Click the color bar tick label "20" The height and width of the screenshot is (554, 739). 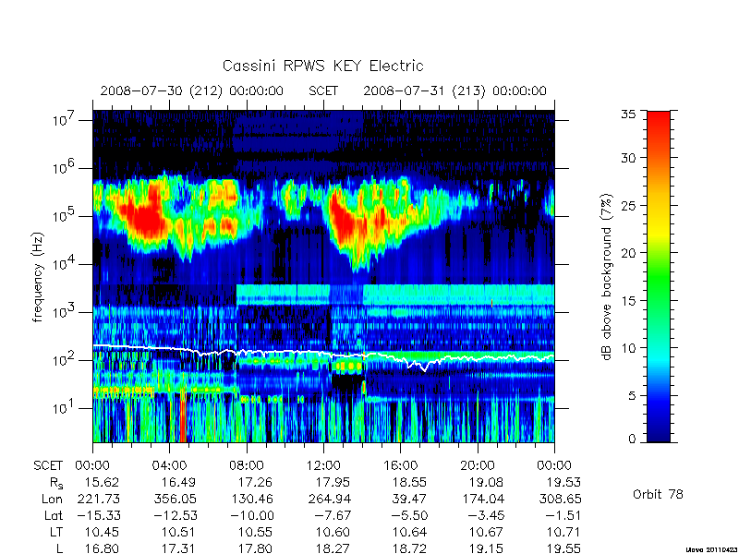pos(628,253)
